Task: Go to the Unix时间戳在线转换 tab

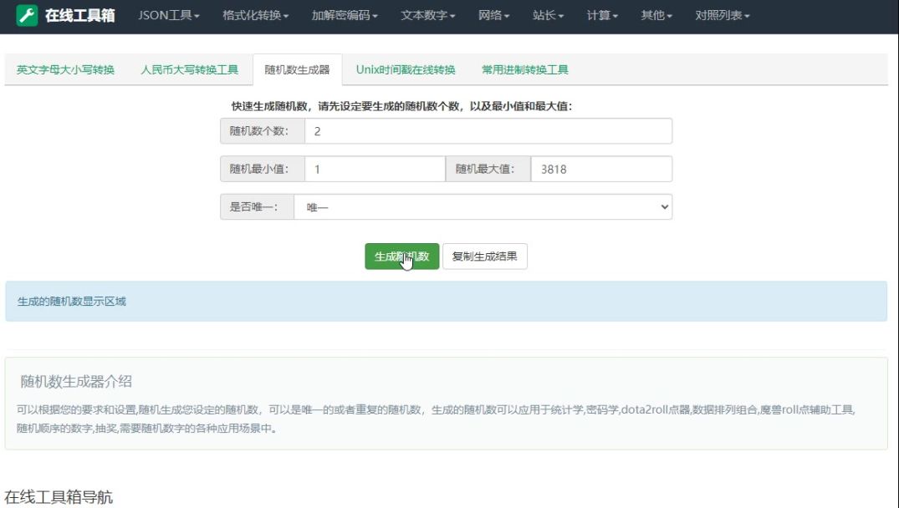Action: coord(406,70)
